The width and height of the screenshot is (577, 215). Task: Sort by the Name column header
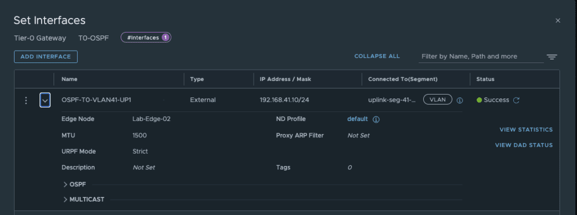coord(69,79)
